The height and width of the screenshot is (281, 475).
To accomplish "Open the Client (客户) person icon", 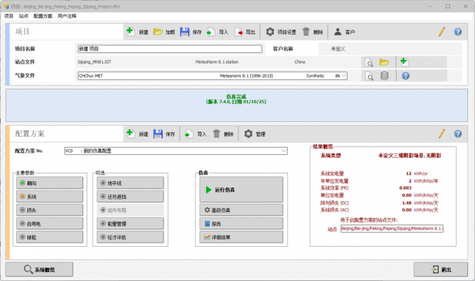I will tap(338, 31).
